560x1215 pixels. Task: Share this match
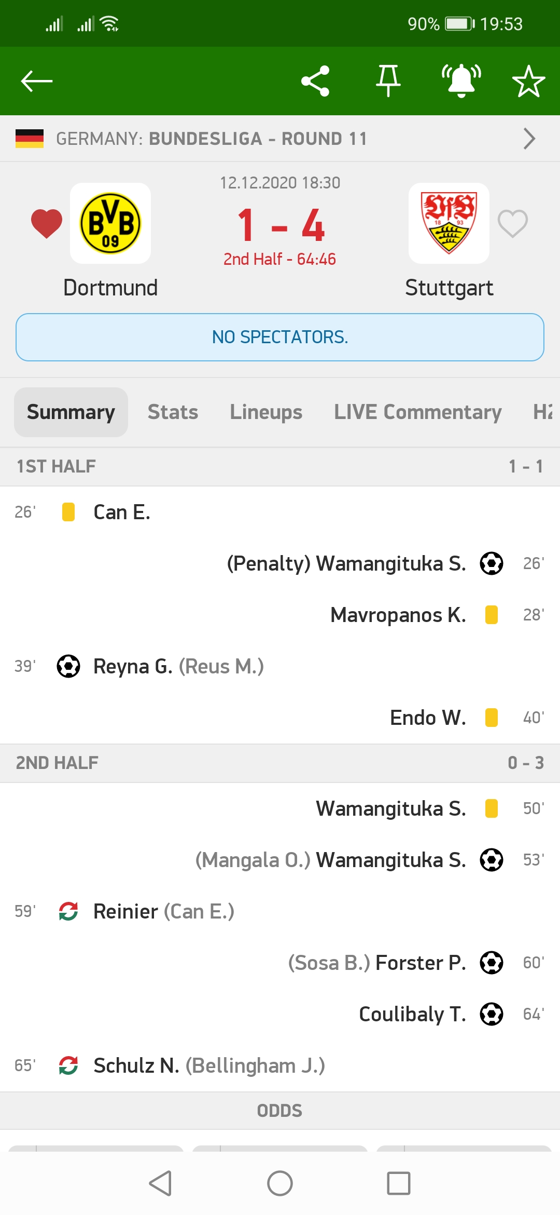coord(315,81)
